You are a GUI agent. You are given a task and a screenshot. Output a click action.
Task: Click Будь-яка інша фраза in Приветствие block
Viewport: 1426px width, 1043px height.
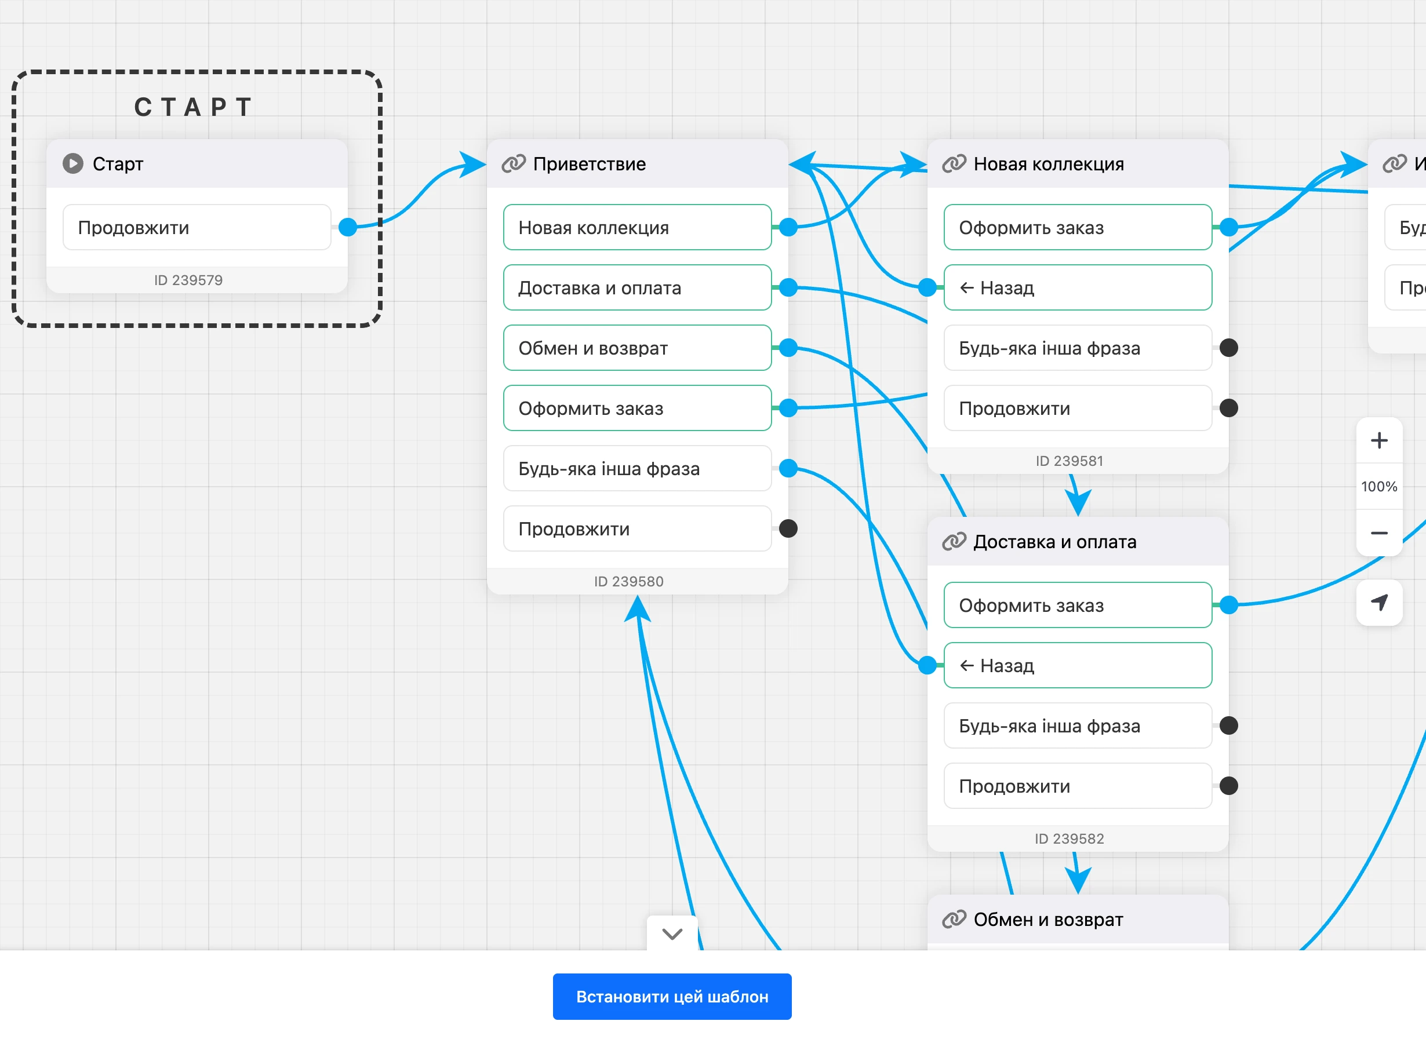pos(637,468)
